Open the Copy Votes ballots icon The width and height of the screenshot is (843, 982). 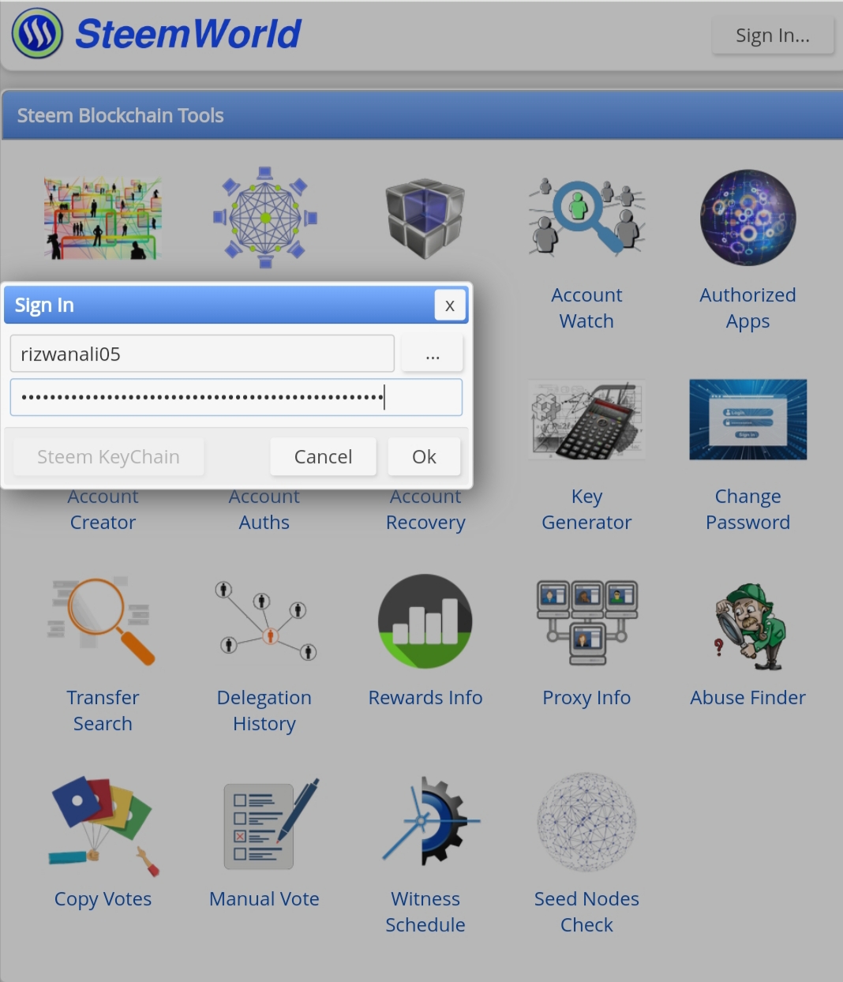(x=103, y=826)
